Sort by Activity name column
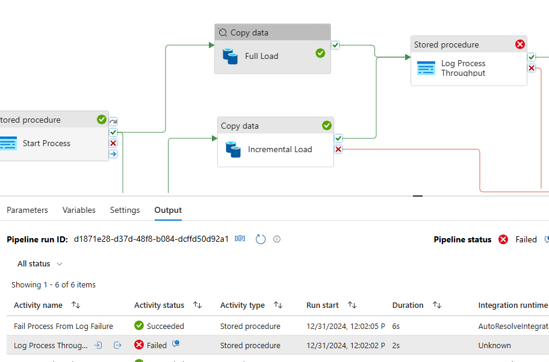Image resolution: width=549 pixels, height=362 pixels. 75,305
